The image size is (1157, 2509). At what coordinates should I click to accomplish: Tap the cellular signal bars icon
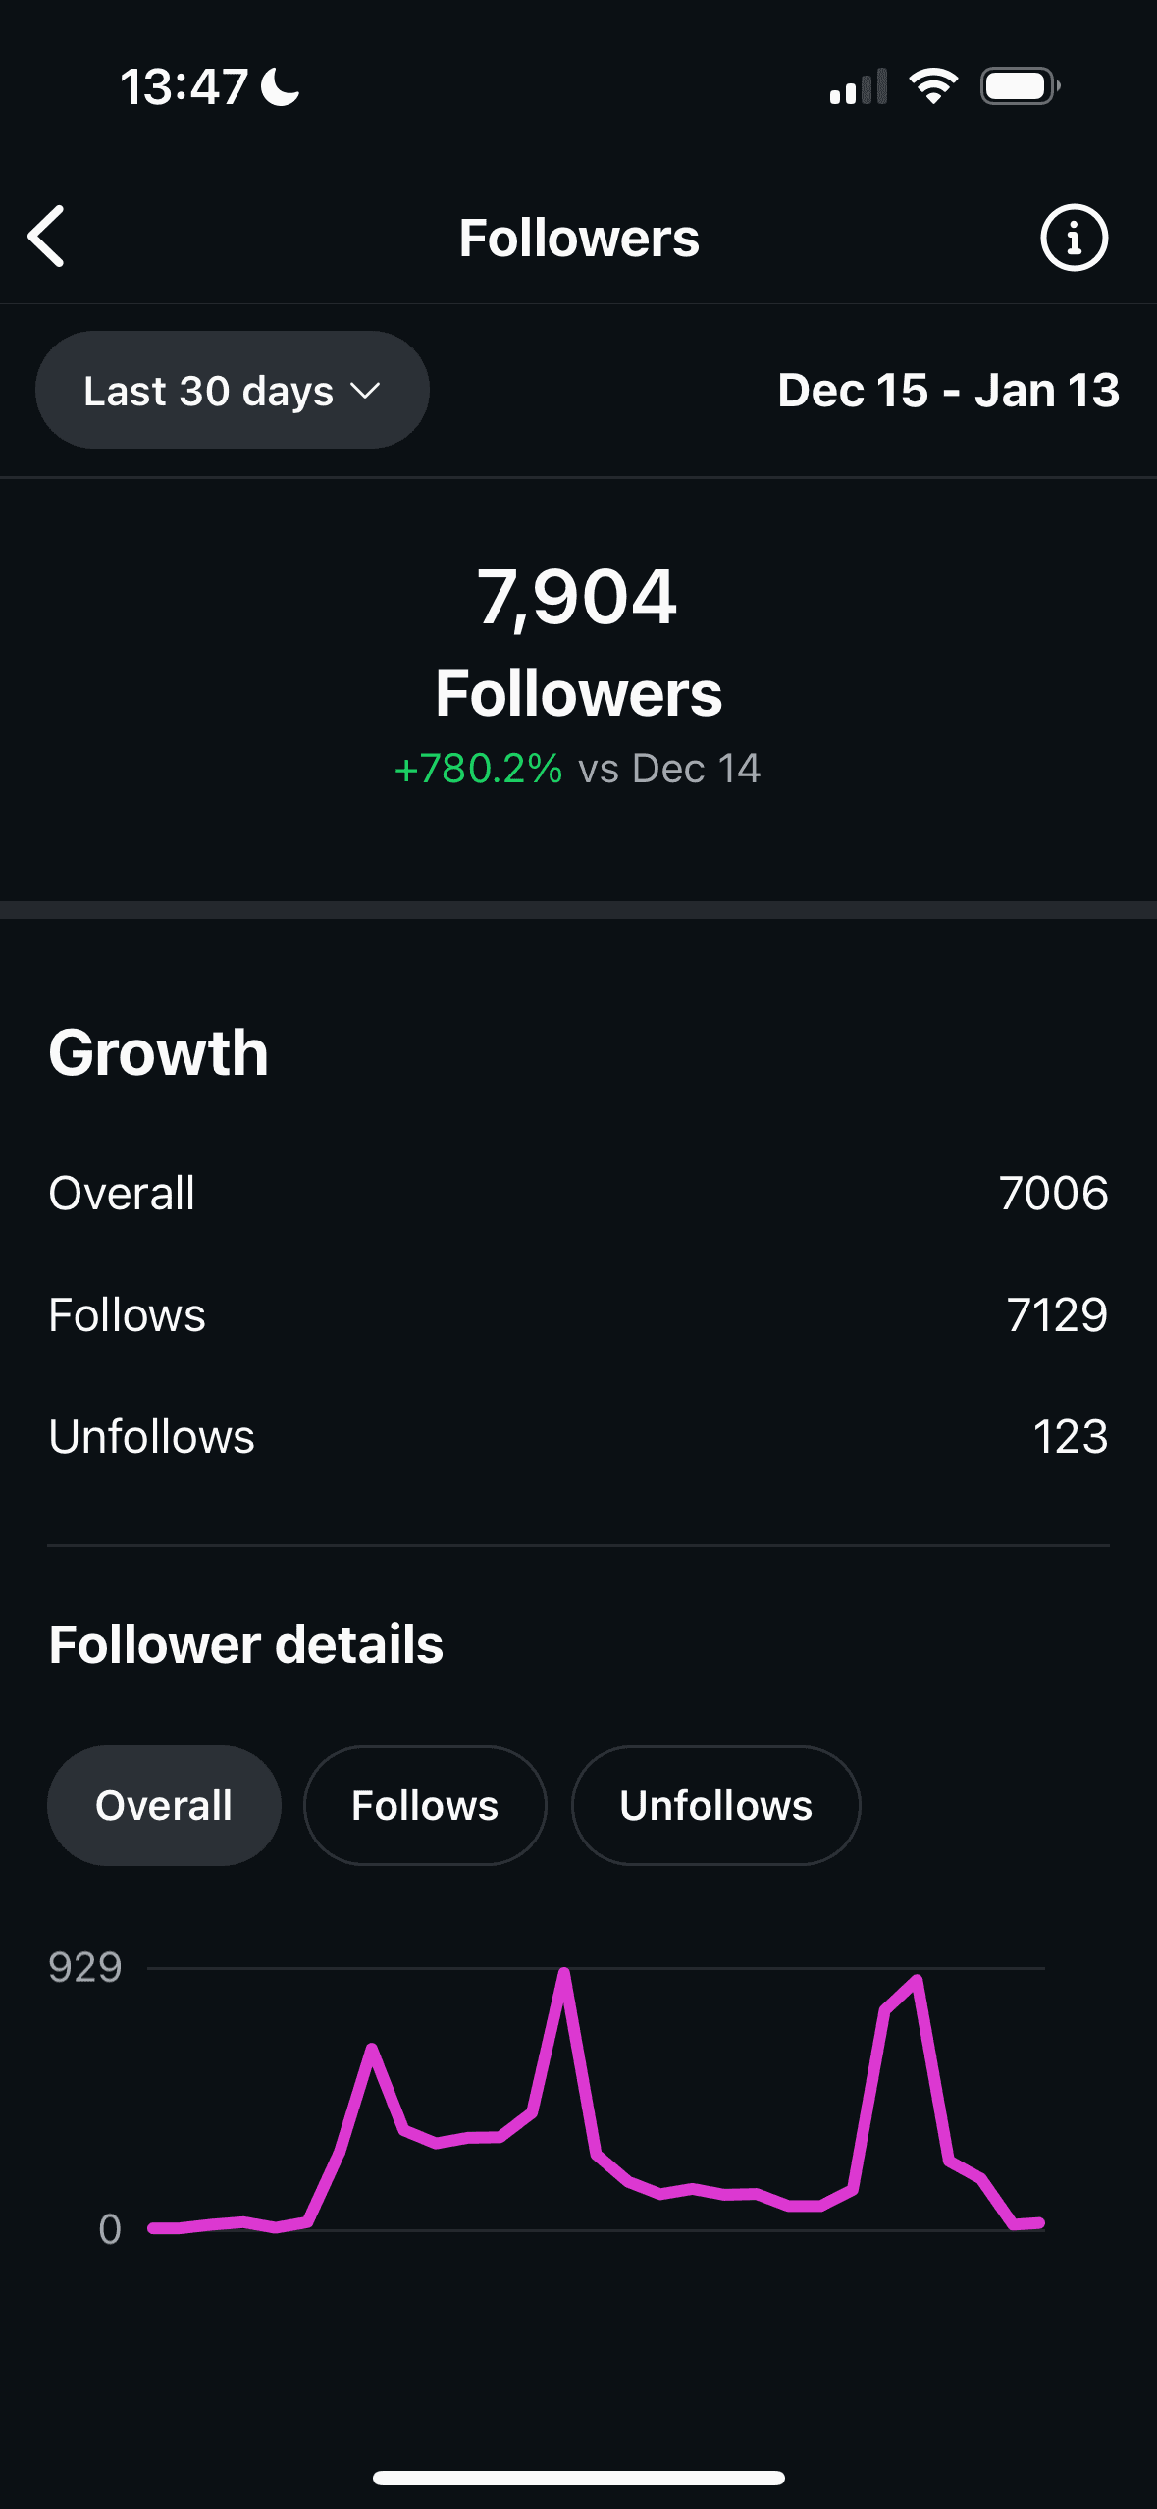[x=858, y=86]
